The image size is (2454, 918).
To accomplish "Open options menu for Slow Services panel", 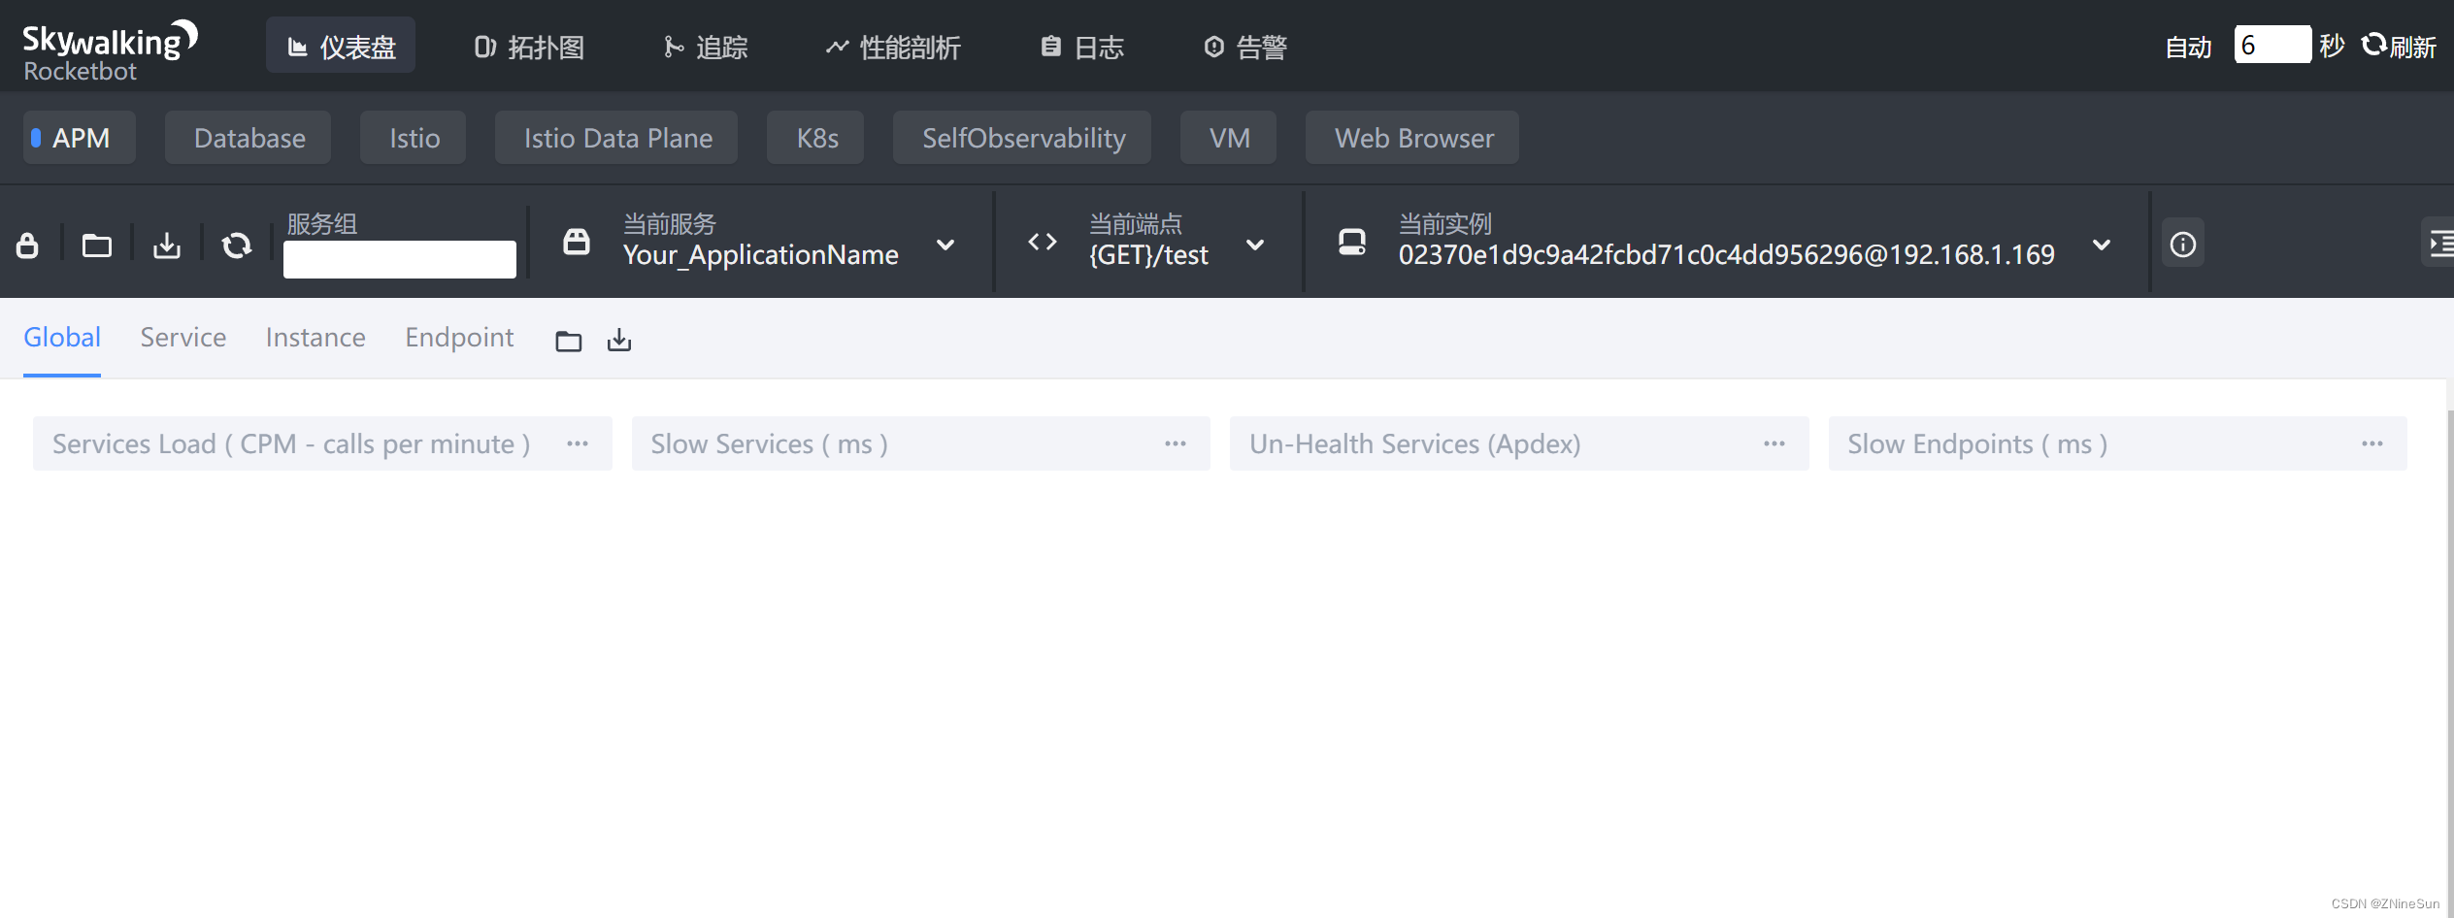I will [1176, 443].
